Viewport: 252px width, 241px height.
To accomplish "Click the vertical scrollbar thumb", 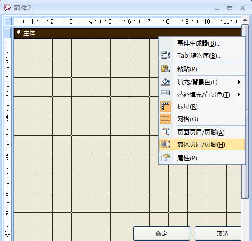I will pyautogui.click(x=245, y=111).
